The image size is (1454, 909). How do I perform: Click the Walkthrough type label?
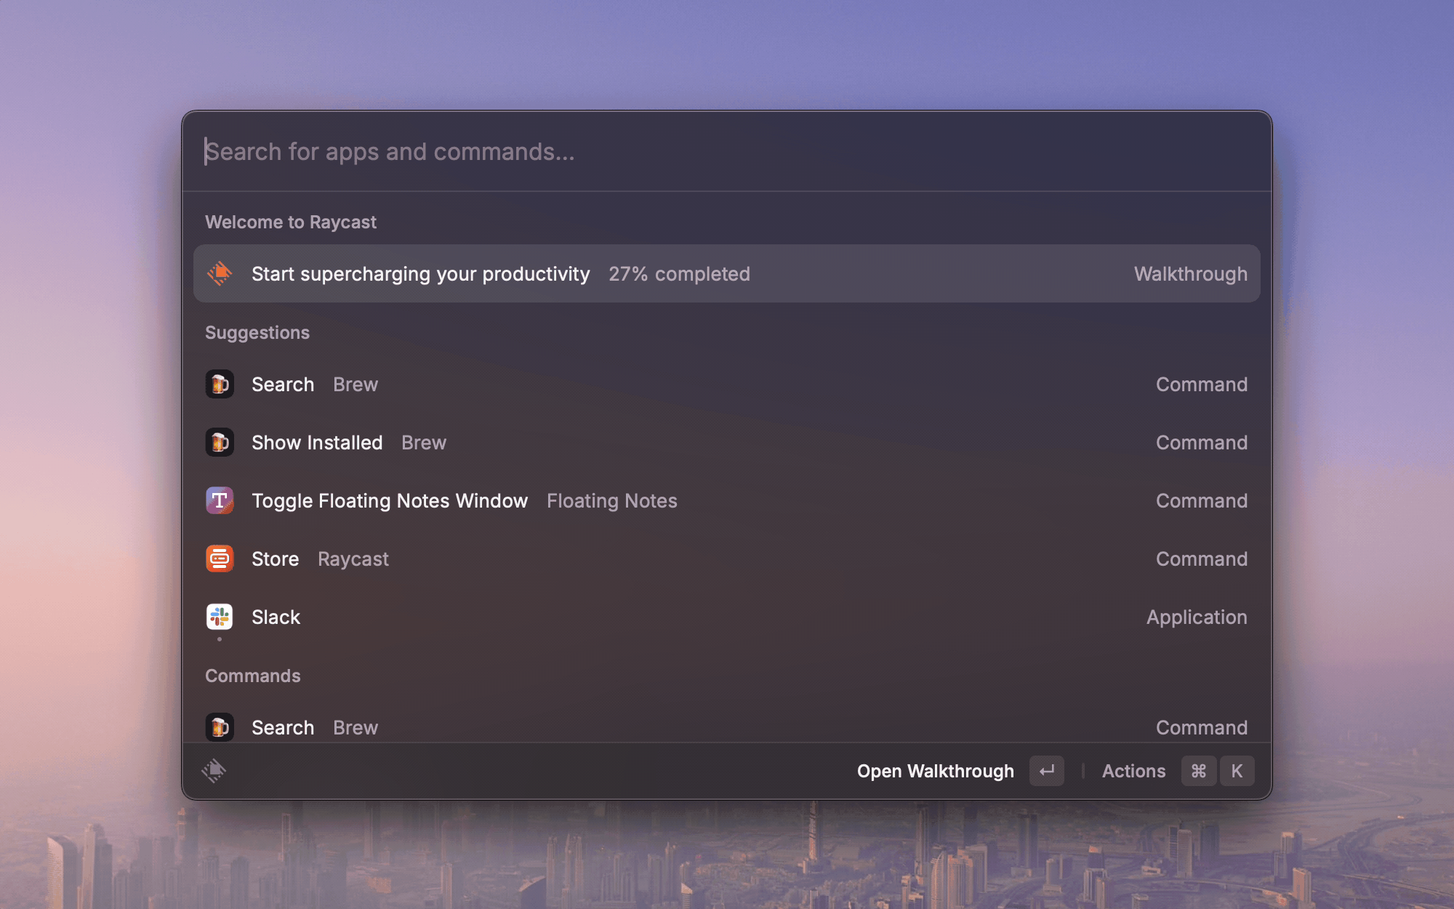(x=1191, y=273)
